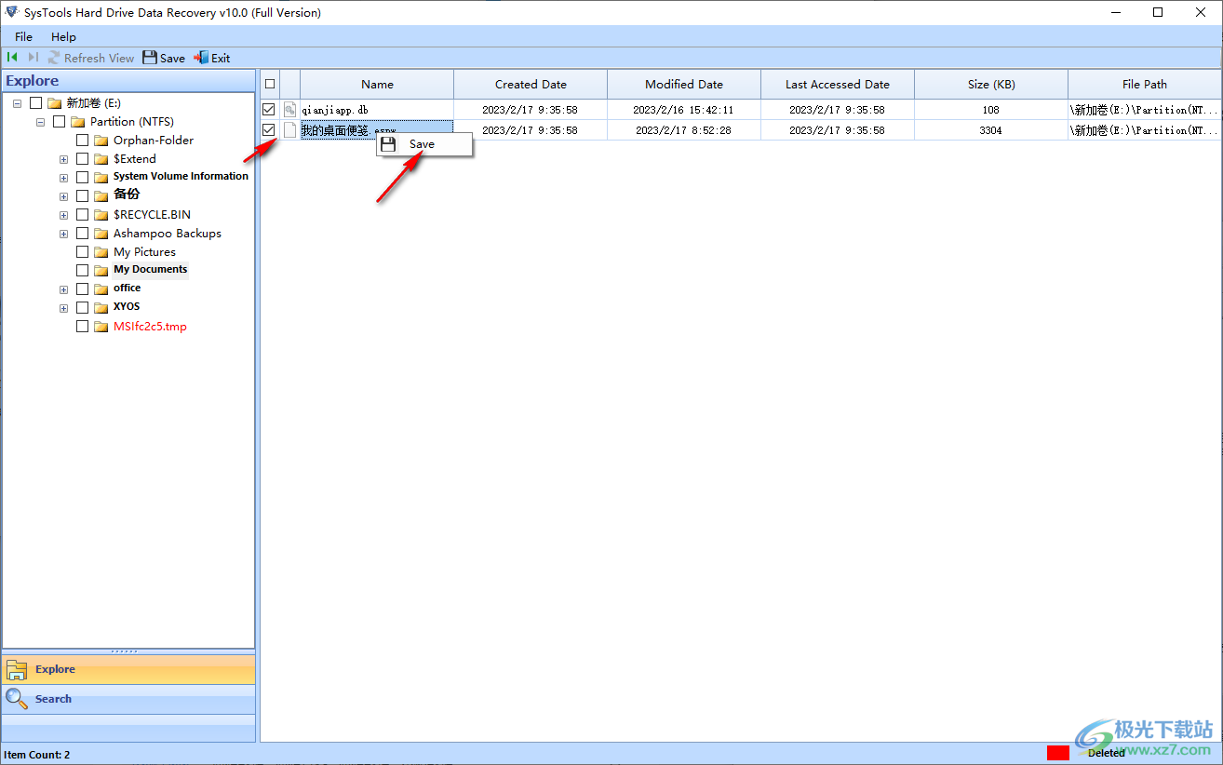The width and height of the screenshot is (1223, 765).
Task: Open the File menu
Action: (x=23, y=36)
